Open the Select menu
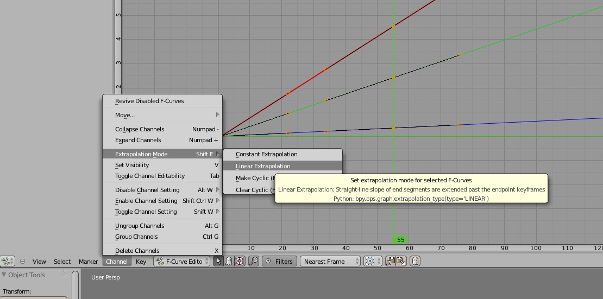 click(62, 262)
